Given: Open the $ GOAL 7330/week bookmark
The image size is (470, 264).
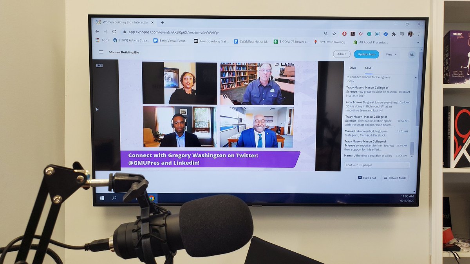Looking at the screenshot, I should point(291,41).
